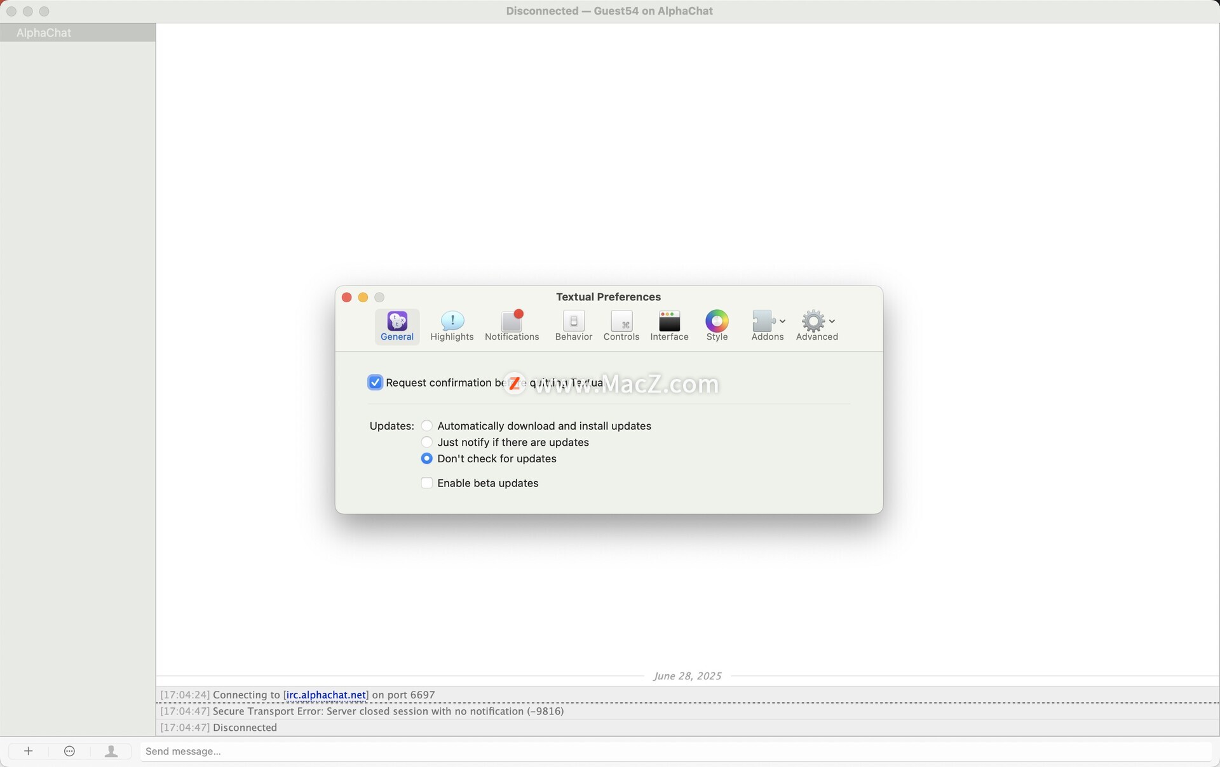This screenshot has height=767, width=1220.
Task: Open the Addons puzzle-piece icon
Action: click(763, 321)
